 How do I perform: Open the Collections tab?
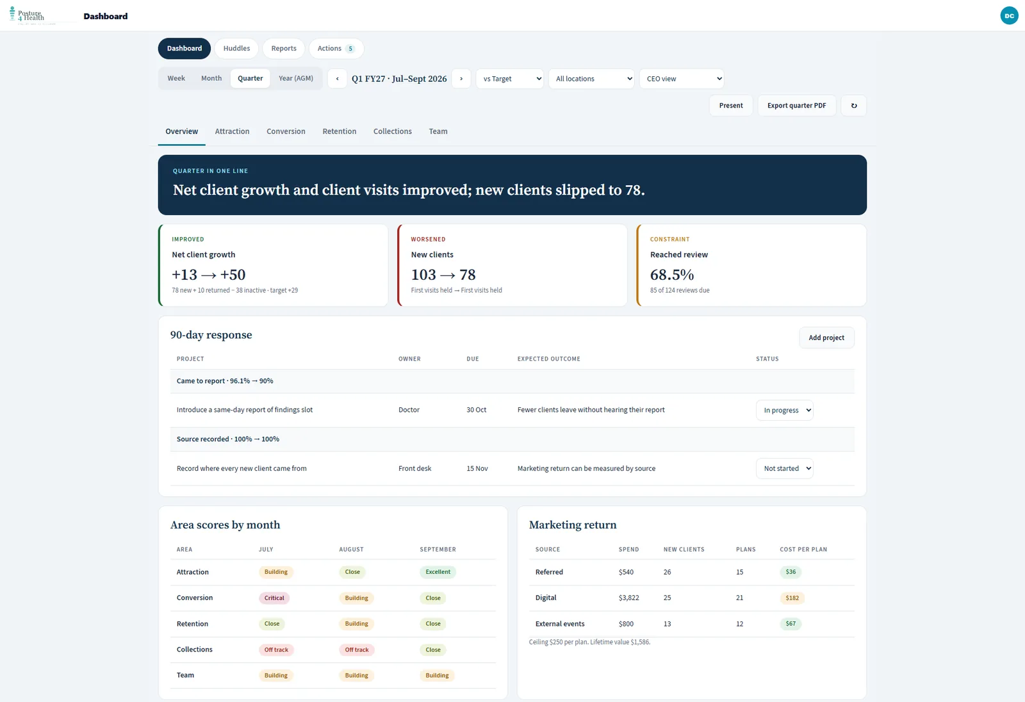(393, 131)
